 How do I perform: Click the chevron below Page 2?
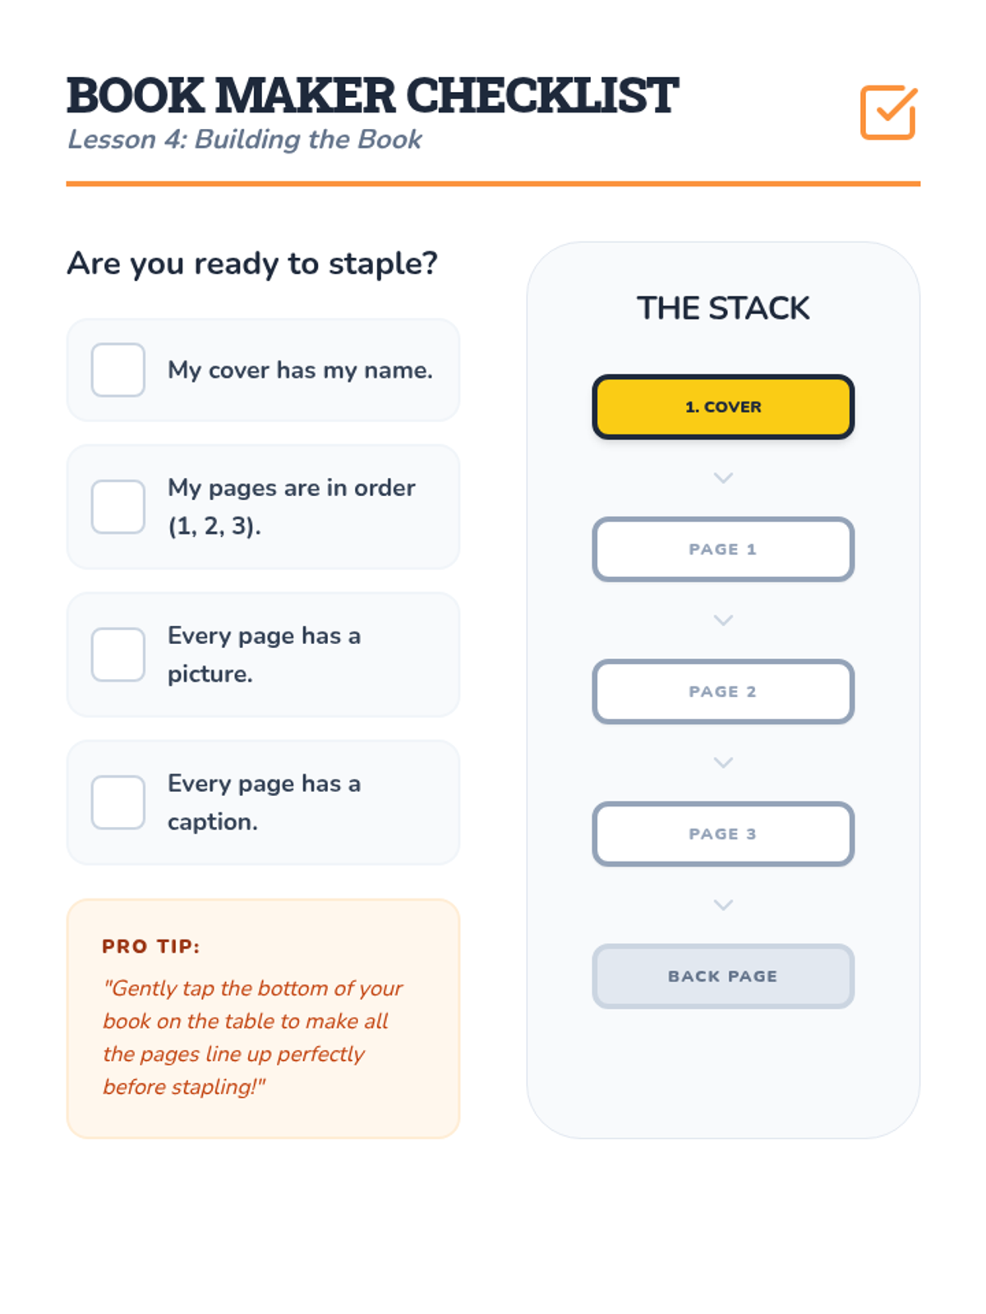tap(723, 762)
